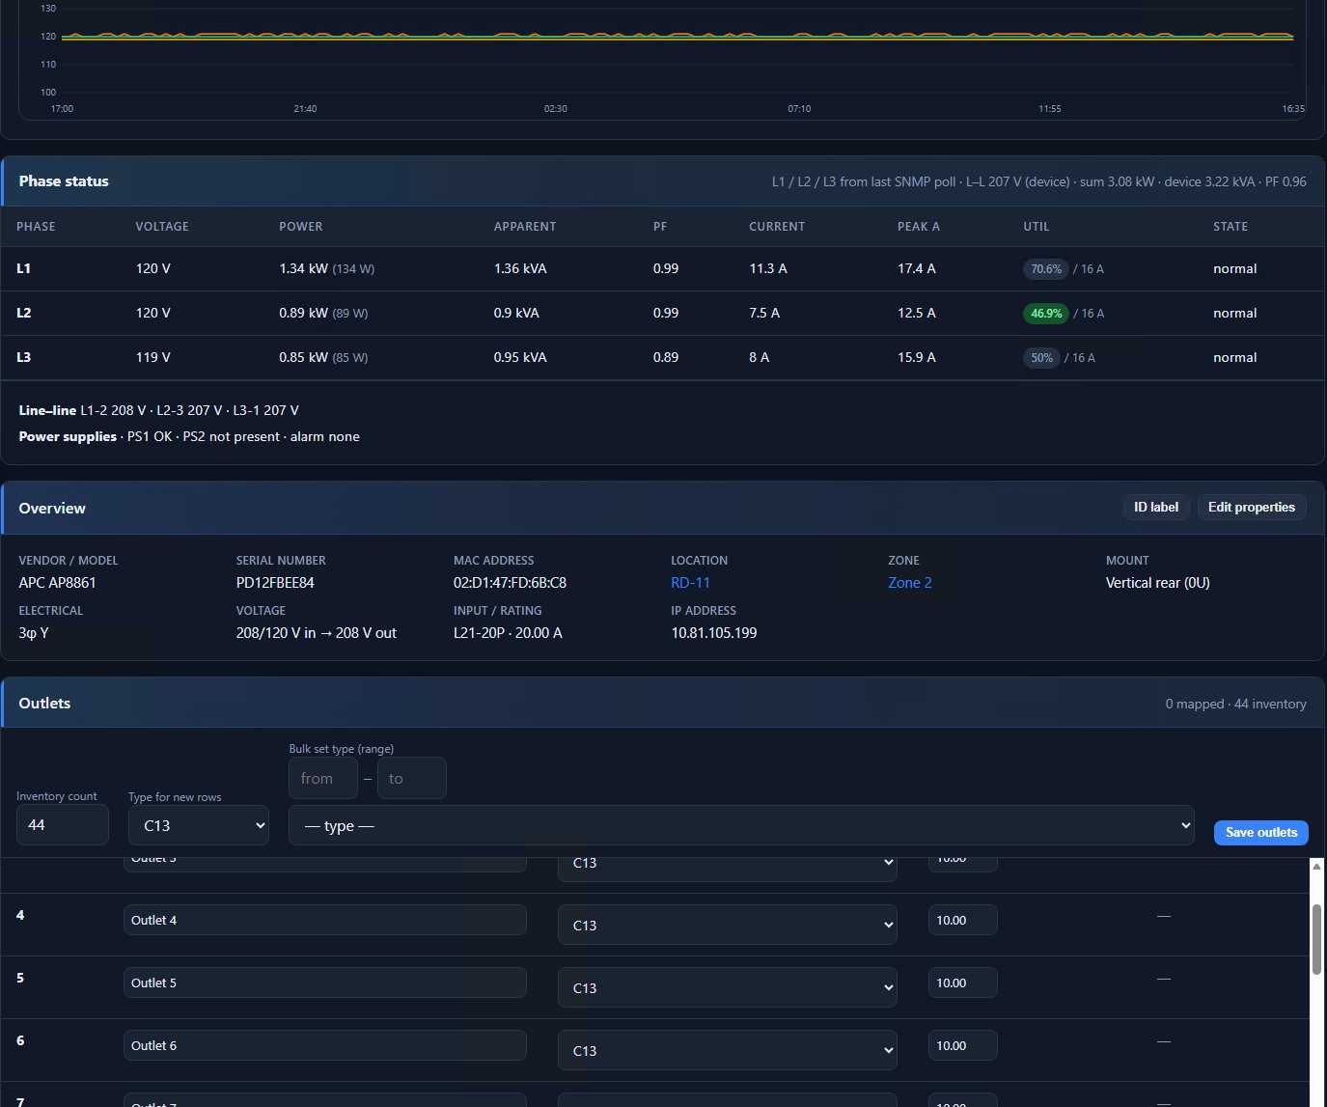
Task: Click the Outlet 5 amperage field
Action: tap(962, 982)
